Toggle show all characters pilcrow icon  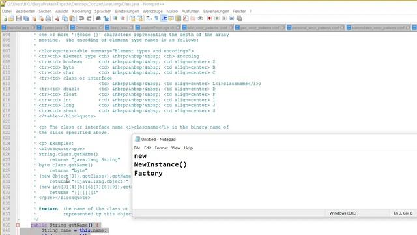click(x=156, y=18)
